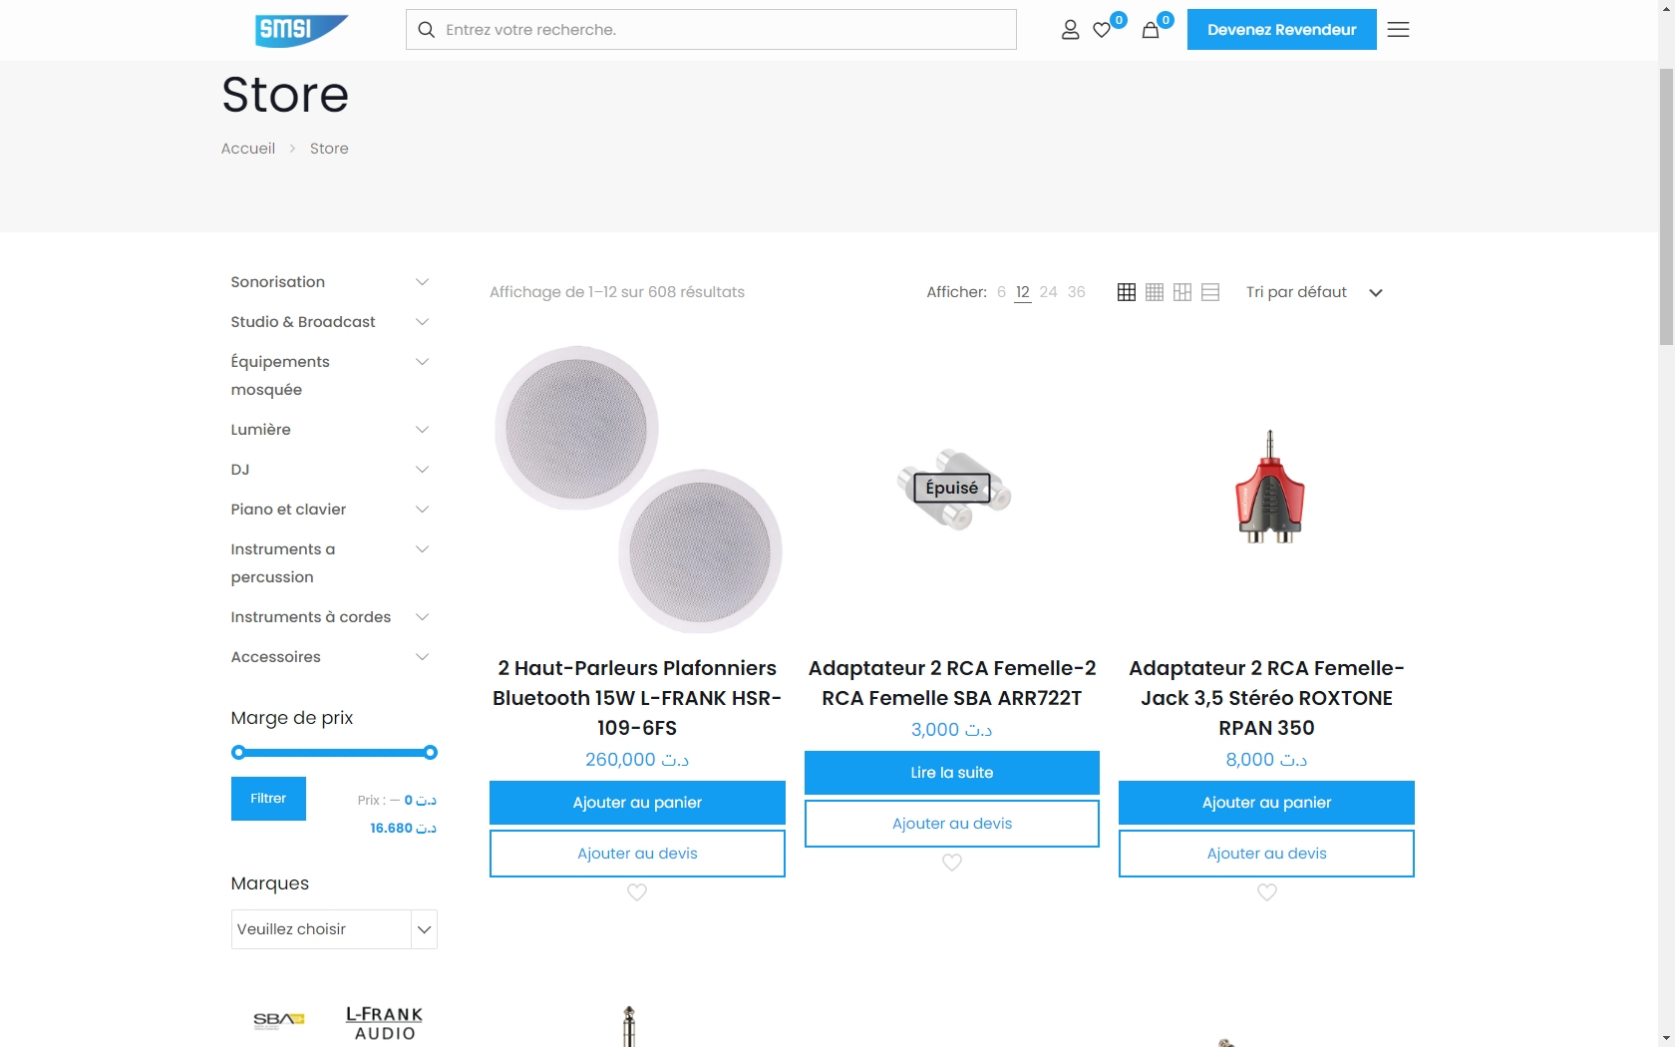Viewport: 1675px width, 1047px height.
Task: Click the Filtrer price button
Action: pos(268,799)
